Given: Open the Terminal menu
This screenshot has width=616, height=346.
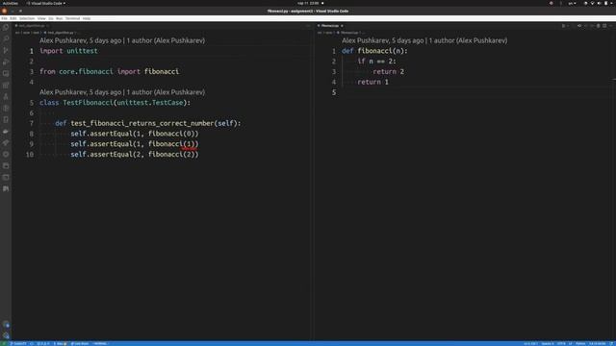Looking at the screenshot, I should [72, 18].
